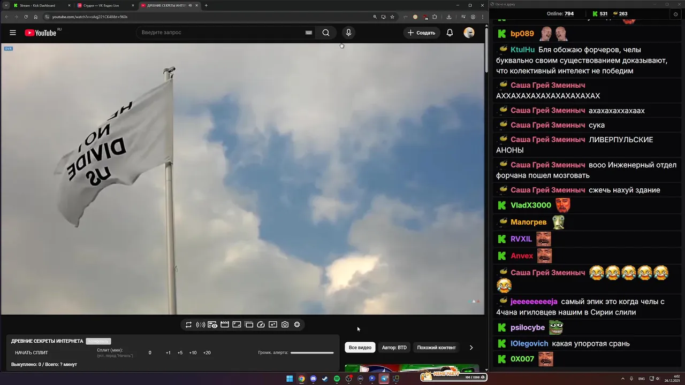Viewport: 685px width, 385px height.
Task: Open the browser extensions puzzle icon
Action: (x=435, y=17)
